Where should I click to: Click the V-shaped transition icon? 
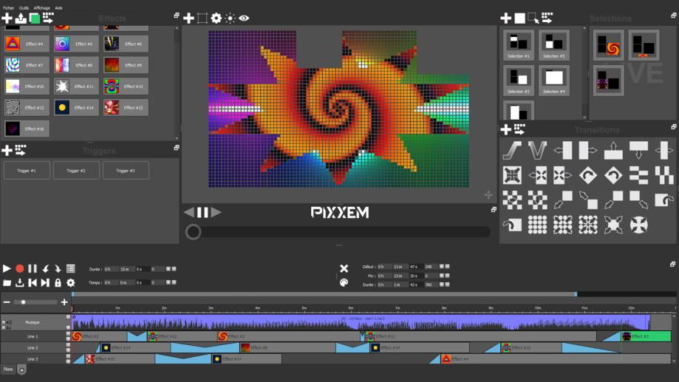tap(537, 151)
